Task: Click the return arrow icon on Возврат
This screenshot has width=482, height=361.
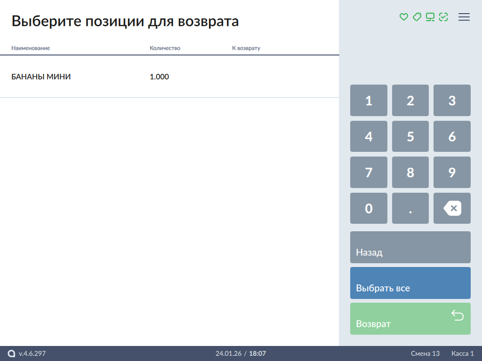Action: [x=458, y=315]
